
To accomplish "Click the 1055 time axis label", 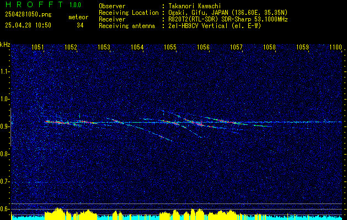I will tap(170, 47).
